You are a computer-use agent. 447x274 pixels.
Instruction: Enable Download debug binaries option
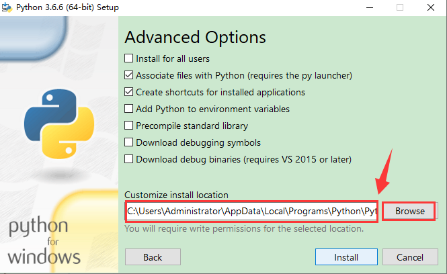tap(128, 159)
